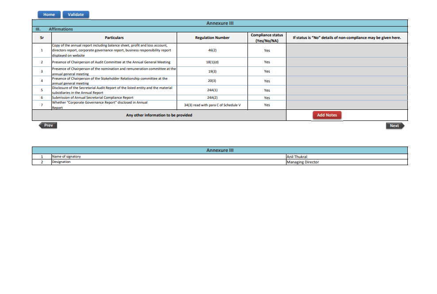Select compliance status for regulation 19(3)
Screen dimensions: 437x294
267,71
